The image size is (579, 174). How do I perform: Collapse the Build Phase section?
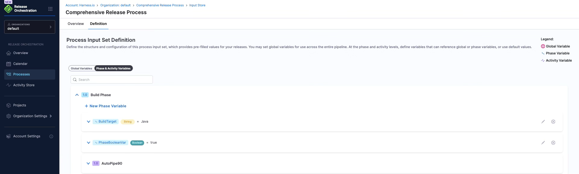coord(77,95)
